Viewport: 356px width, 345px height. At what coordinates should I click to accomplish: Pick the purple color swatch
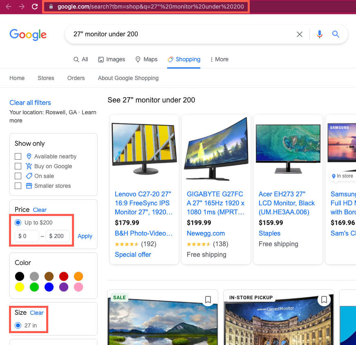click(64, 287)
